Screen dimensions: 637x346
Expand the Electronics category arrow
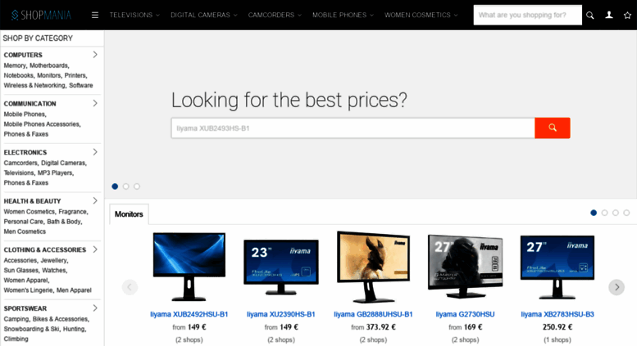(95, 152)
